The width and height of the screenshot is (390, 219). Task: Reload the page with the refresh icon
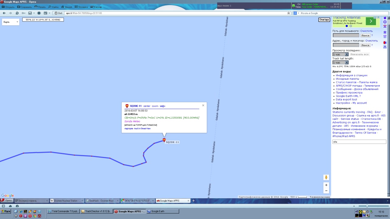click(x=17, y=13)
